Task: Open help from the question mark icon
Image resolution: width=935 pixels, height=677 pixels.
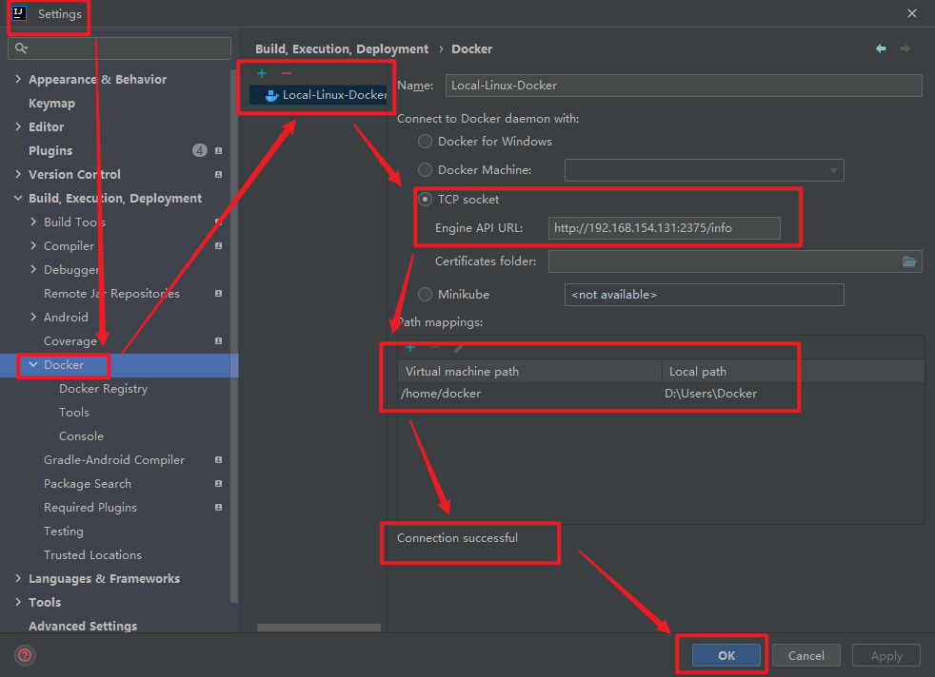Action: pyautogui.click(x=24, y=655)
